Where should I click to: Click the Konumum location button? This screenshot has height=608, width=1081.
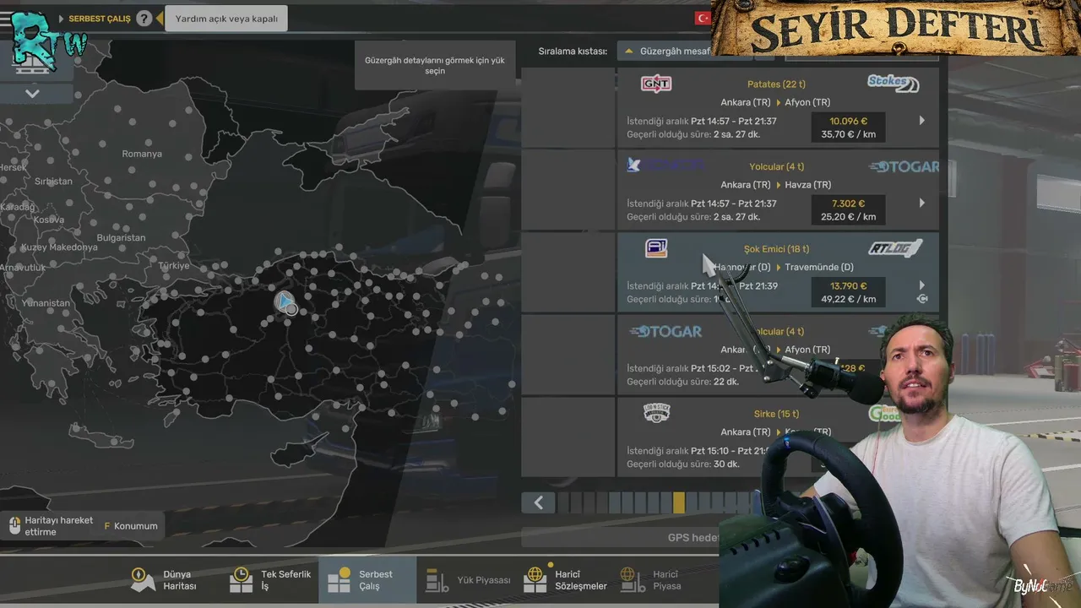131,526
